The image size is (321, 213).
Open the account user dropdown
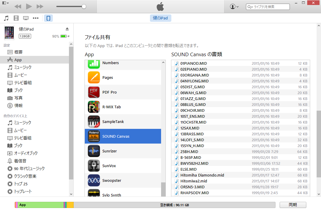pos(234,6)
